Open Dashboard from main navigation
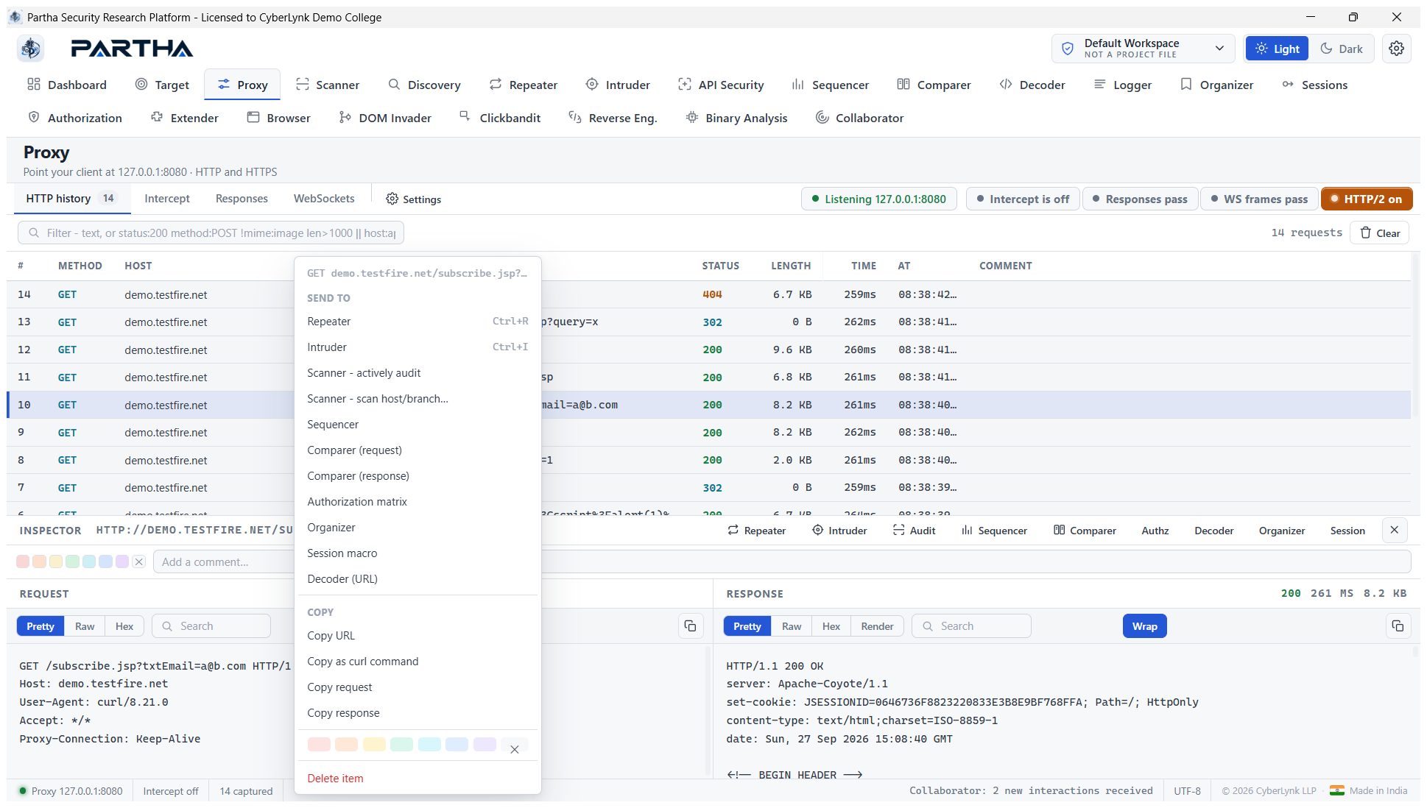The width and height of the screenshot is (1427, 808). coord(67,85)
